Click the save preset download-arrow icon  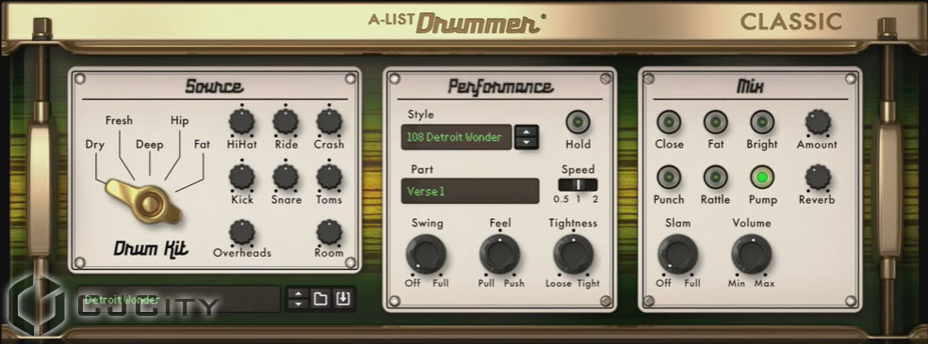point(343,299)
